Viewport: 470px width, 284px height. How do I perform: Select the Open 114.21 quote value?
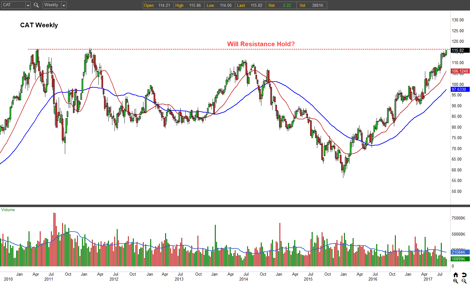[165, 5]
